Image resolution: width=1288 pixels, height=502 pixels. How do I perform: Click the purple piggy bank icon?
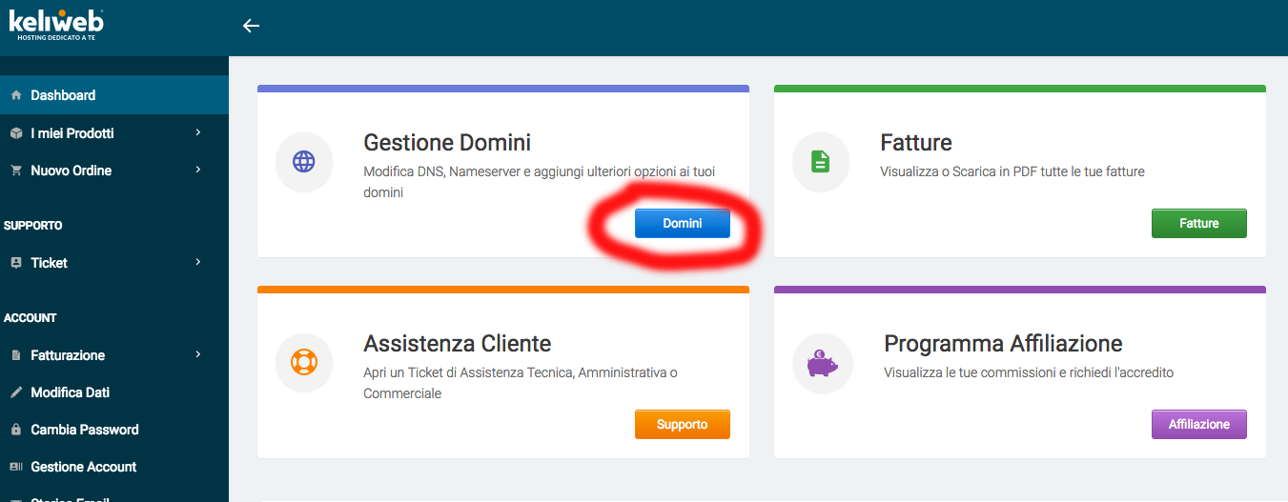[821, 362]
